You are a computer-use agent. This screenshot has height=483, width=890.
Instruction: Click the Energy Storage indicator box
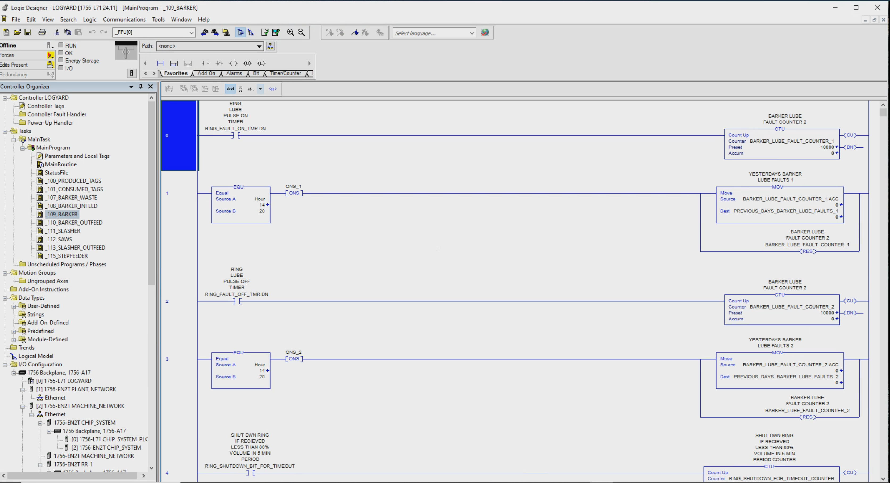[x=61, y=60]
